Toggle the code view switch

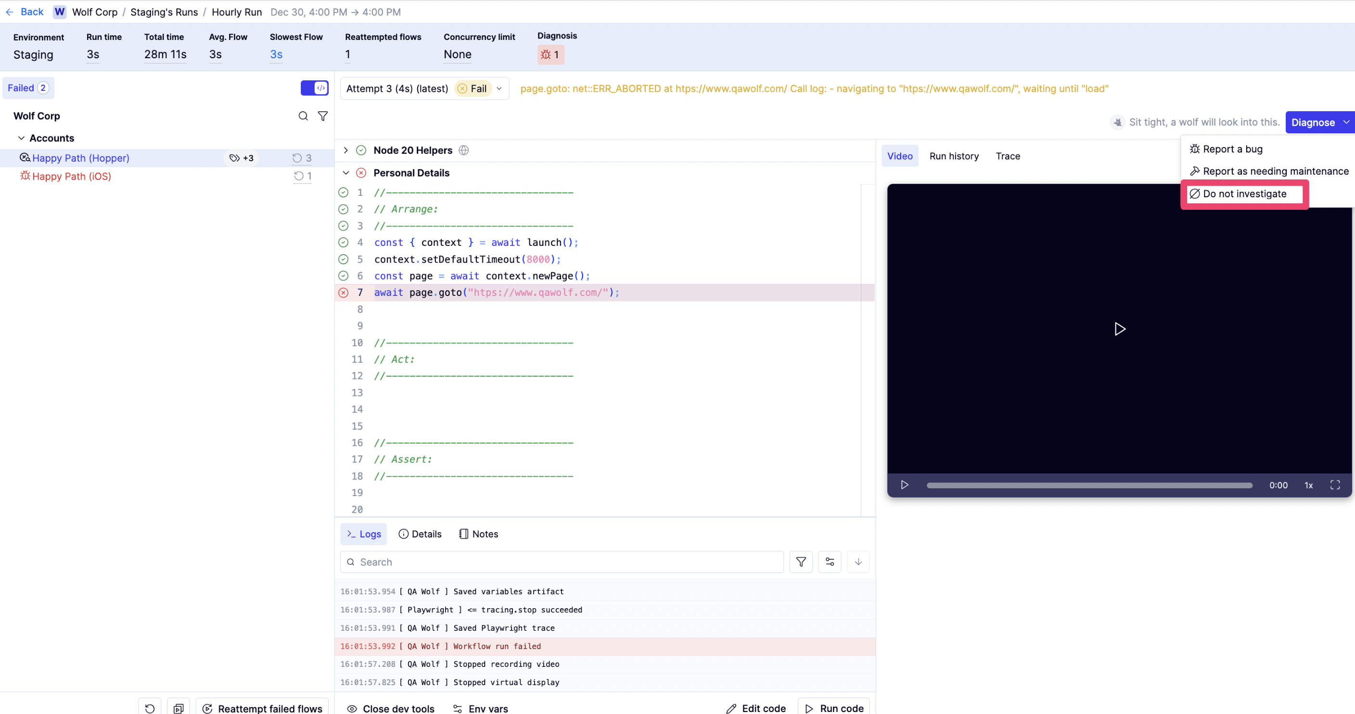tap(315, 88)
